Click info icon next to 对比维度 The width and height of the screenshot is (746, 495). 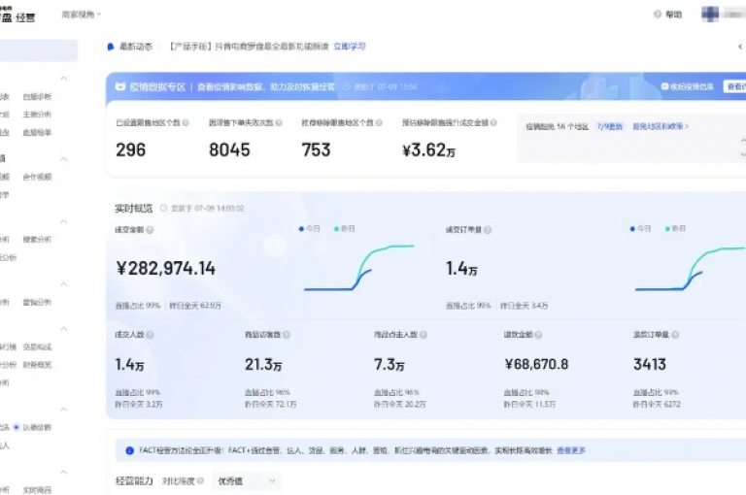point(200,480)
